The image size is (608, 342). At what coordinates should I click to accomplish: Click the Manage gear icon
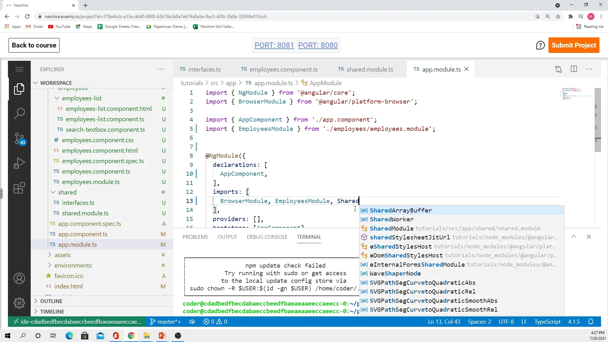19,303
